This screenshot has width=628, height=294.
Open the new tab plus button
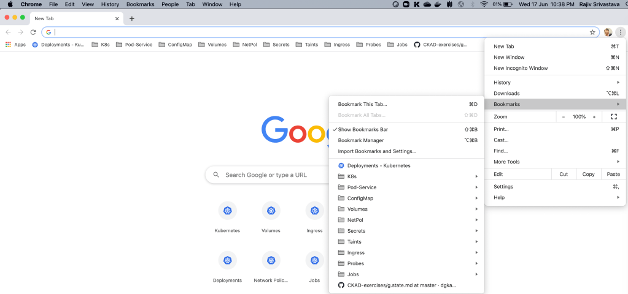coord(131,18)
